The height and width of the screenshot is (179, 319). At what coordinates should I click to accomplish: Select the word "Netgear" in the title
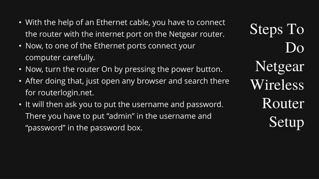pyautogui.click(x=279, y=67)
